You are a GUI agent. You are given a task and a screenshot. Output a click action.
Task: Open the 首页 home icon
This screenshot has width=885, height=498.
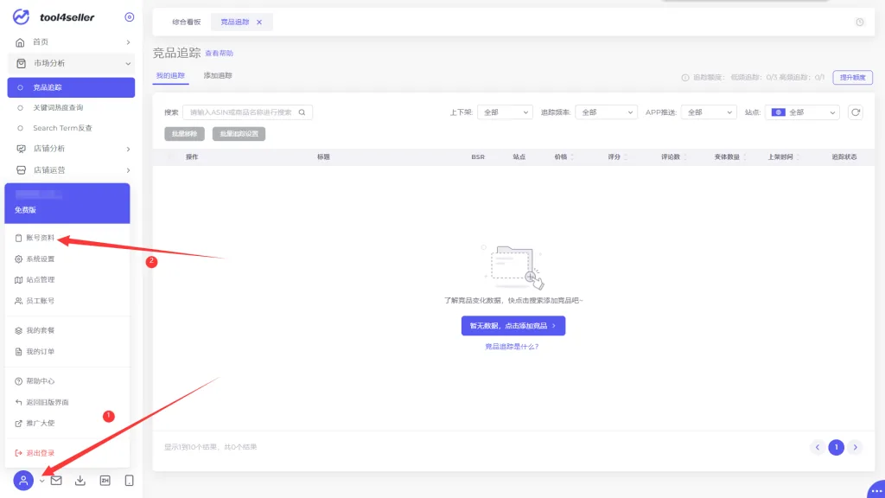(21, 42)
